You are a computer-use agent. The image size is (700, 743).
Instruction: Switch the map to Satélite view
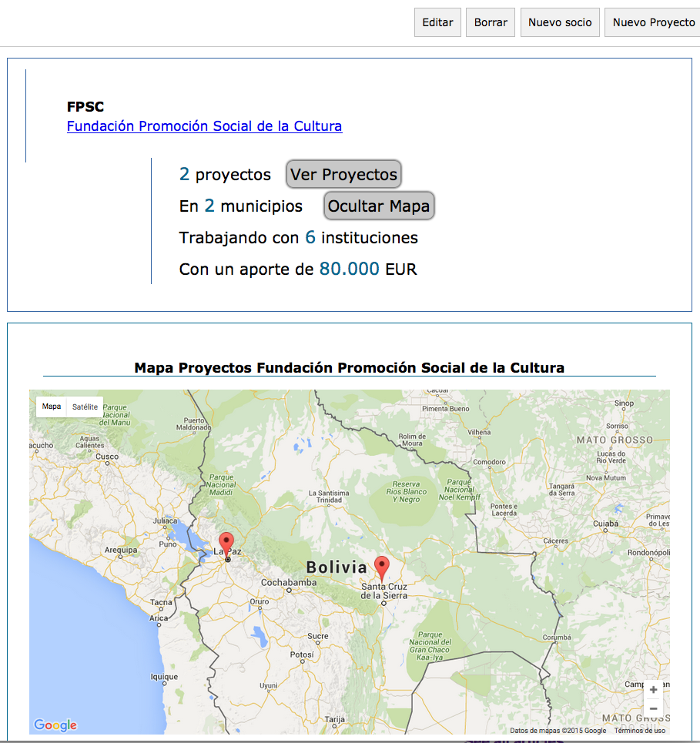85,407
